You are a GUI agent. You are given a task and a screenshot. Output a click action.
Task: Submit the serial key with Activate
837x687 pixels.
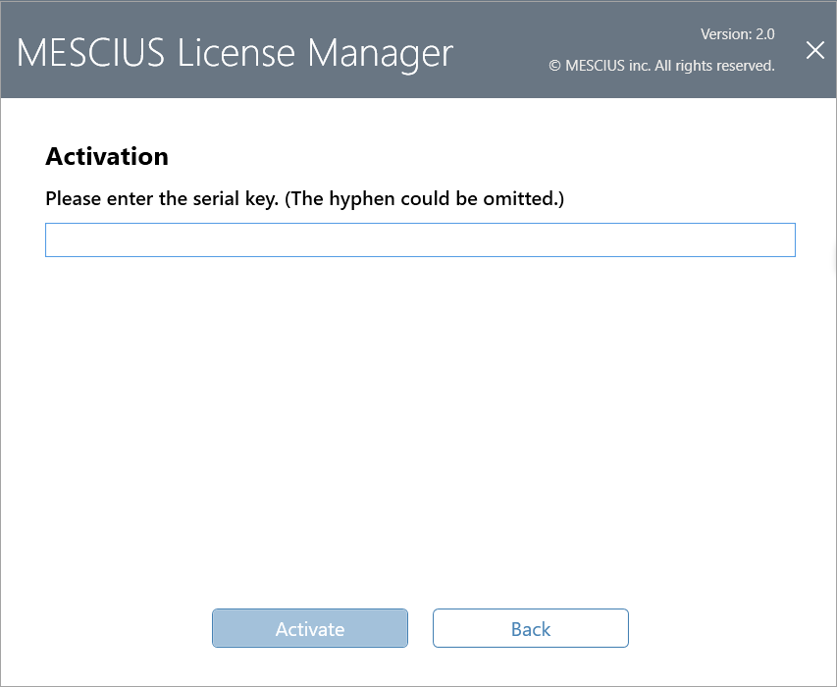(310, 628)
